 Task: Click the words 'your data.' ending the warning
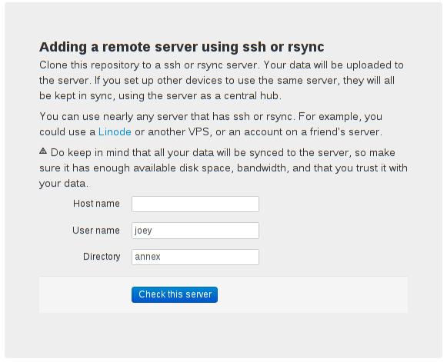coord(64,184)
